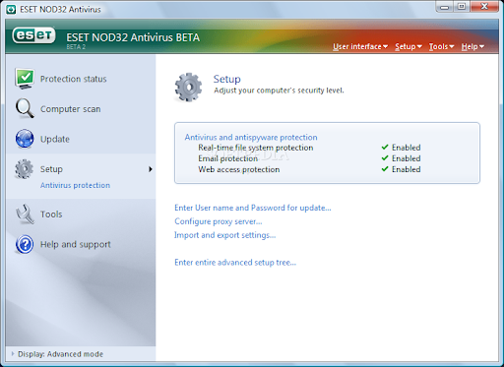Click the large Setup gear icon in main panel
Viewport: 504px width, 367px height.
click(x=188, y=87)
